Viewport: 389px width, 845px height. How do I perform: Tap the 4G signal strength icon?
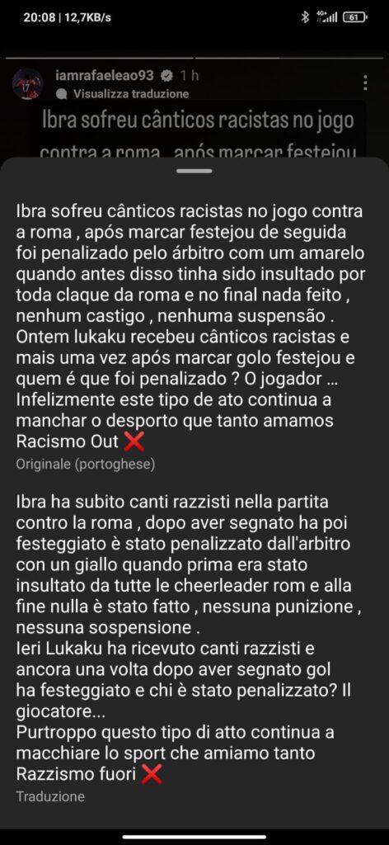point(327,17)
